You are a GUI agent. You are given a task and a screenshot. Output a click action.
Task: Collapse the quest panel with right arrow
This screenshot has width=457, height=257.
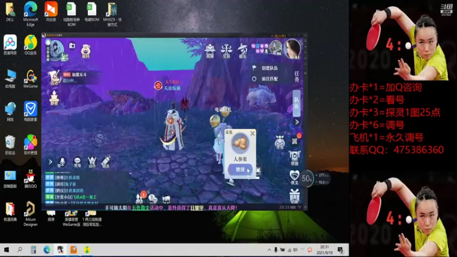[x=296, y=122]
